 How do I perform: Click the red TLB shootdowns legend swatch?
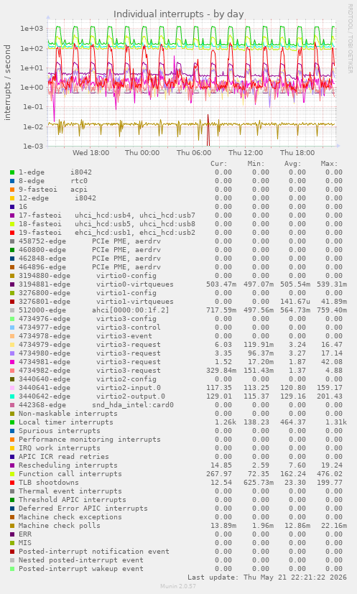click(12, 483)
